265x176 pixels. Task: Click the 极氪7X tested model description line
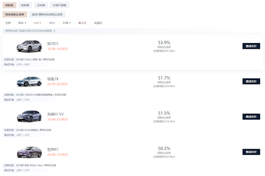tap(35, 95)
